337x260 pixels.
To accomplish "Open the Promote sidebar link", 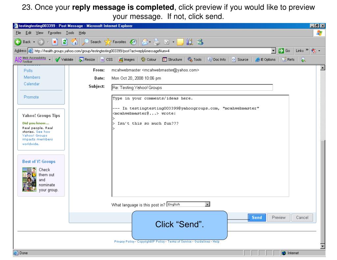I will 31,97.
